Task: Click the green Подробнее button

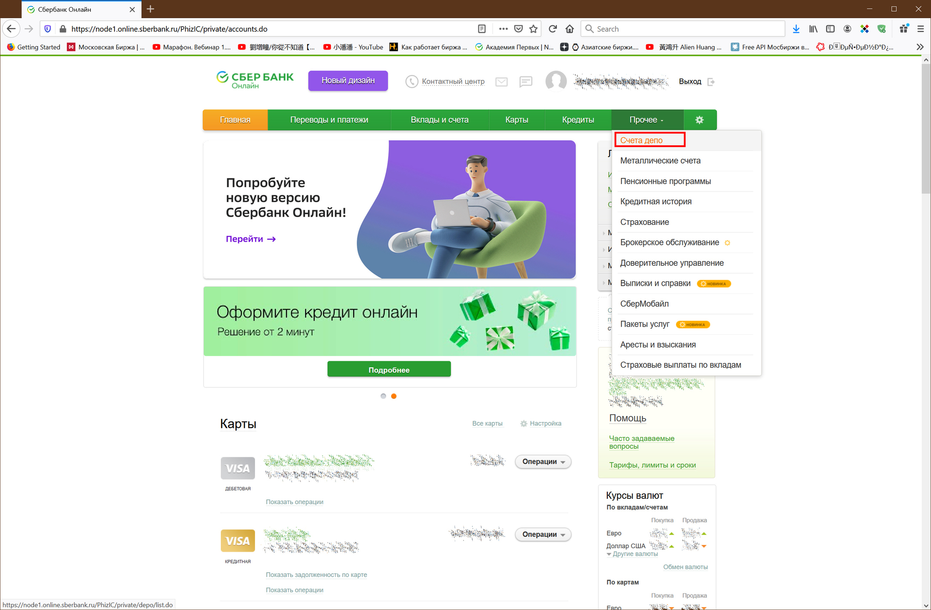Action: [x=389, y=370]
